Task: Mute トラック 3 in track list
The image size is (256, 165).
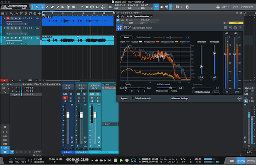Action: 8,38
